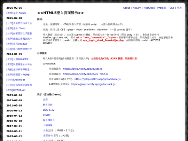Expand the 2024-01-15 date group
Viewport: 188px width, 141px height.
pos(14,54)
